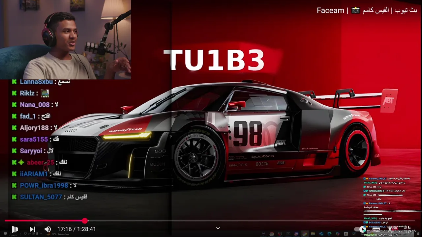Click small chat user Bo3ayd

(368, 207)
